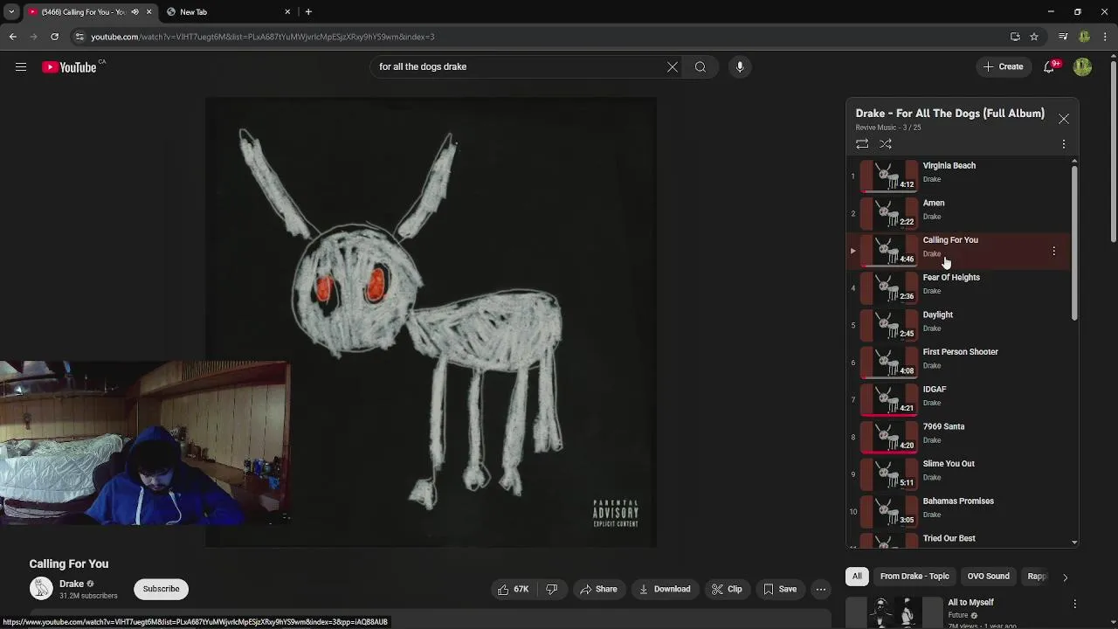This screenshot has height=629, width=1118.
Task: Click the browser address bar URL
Action: pos(262,37)
